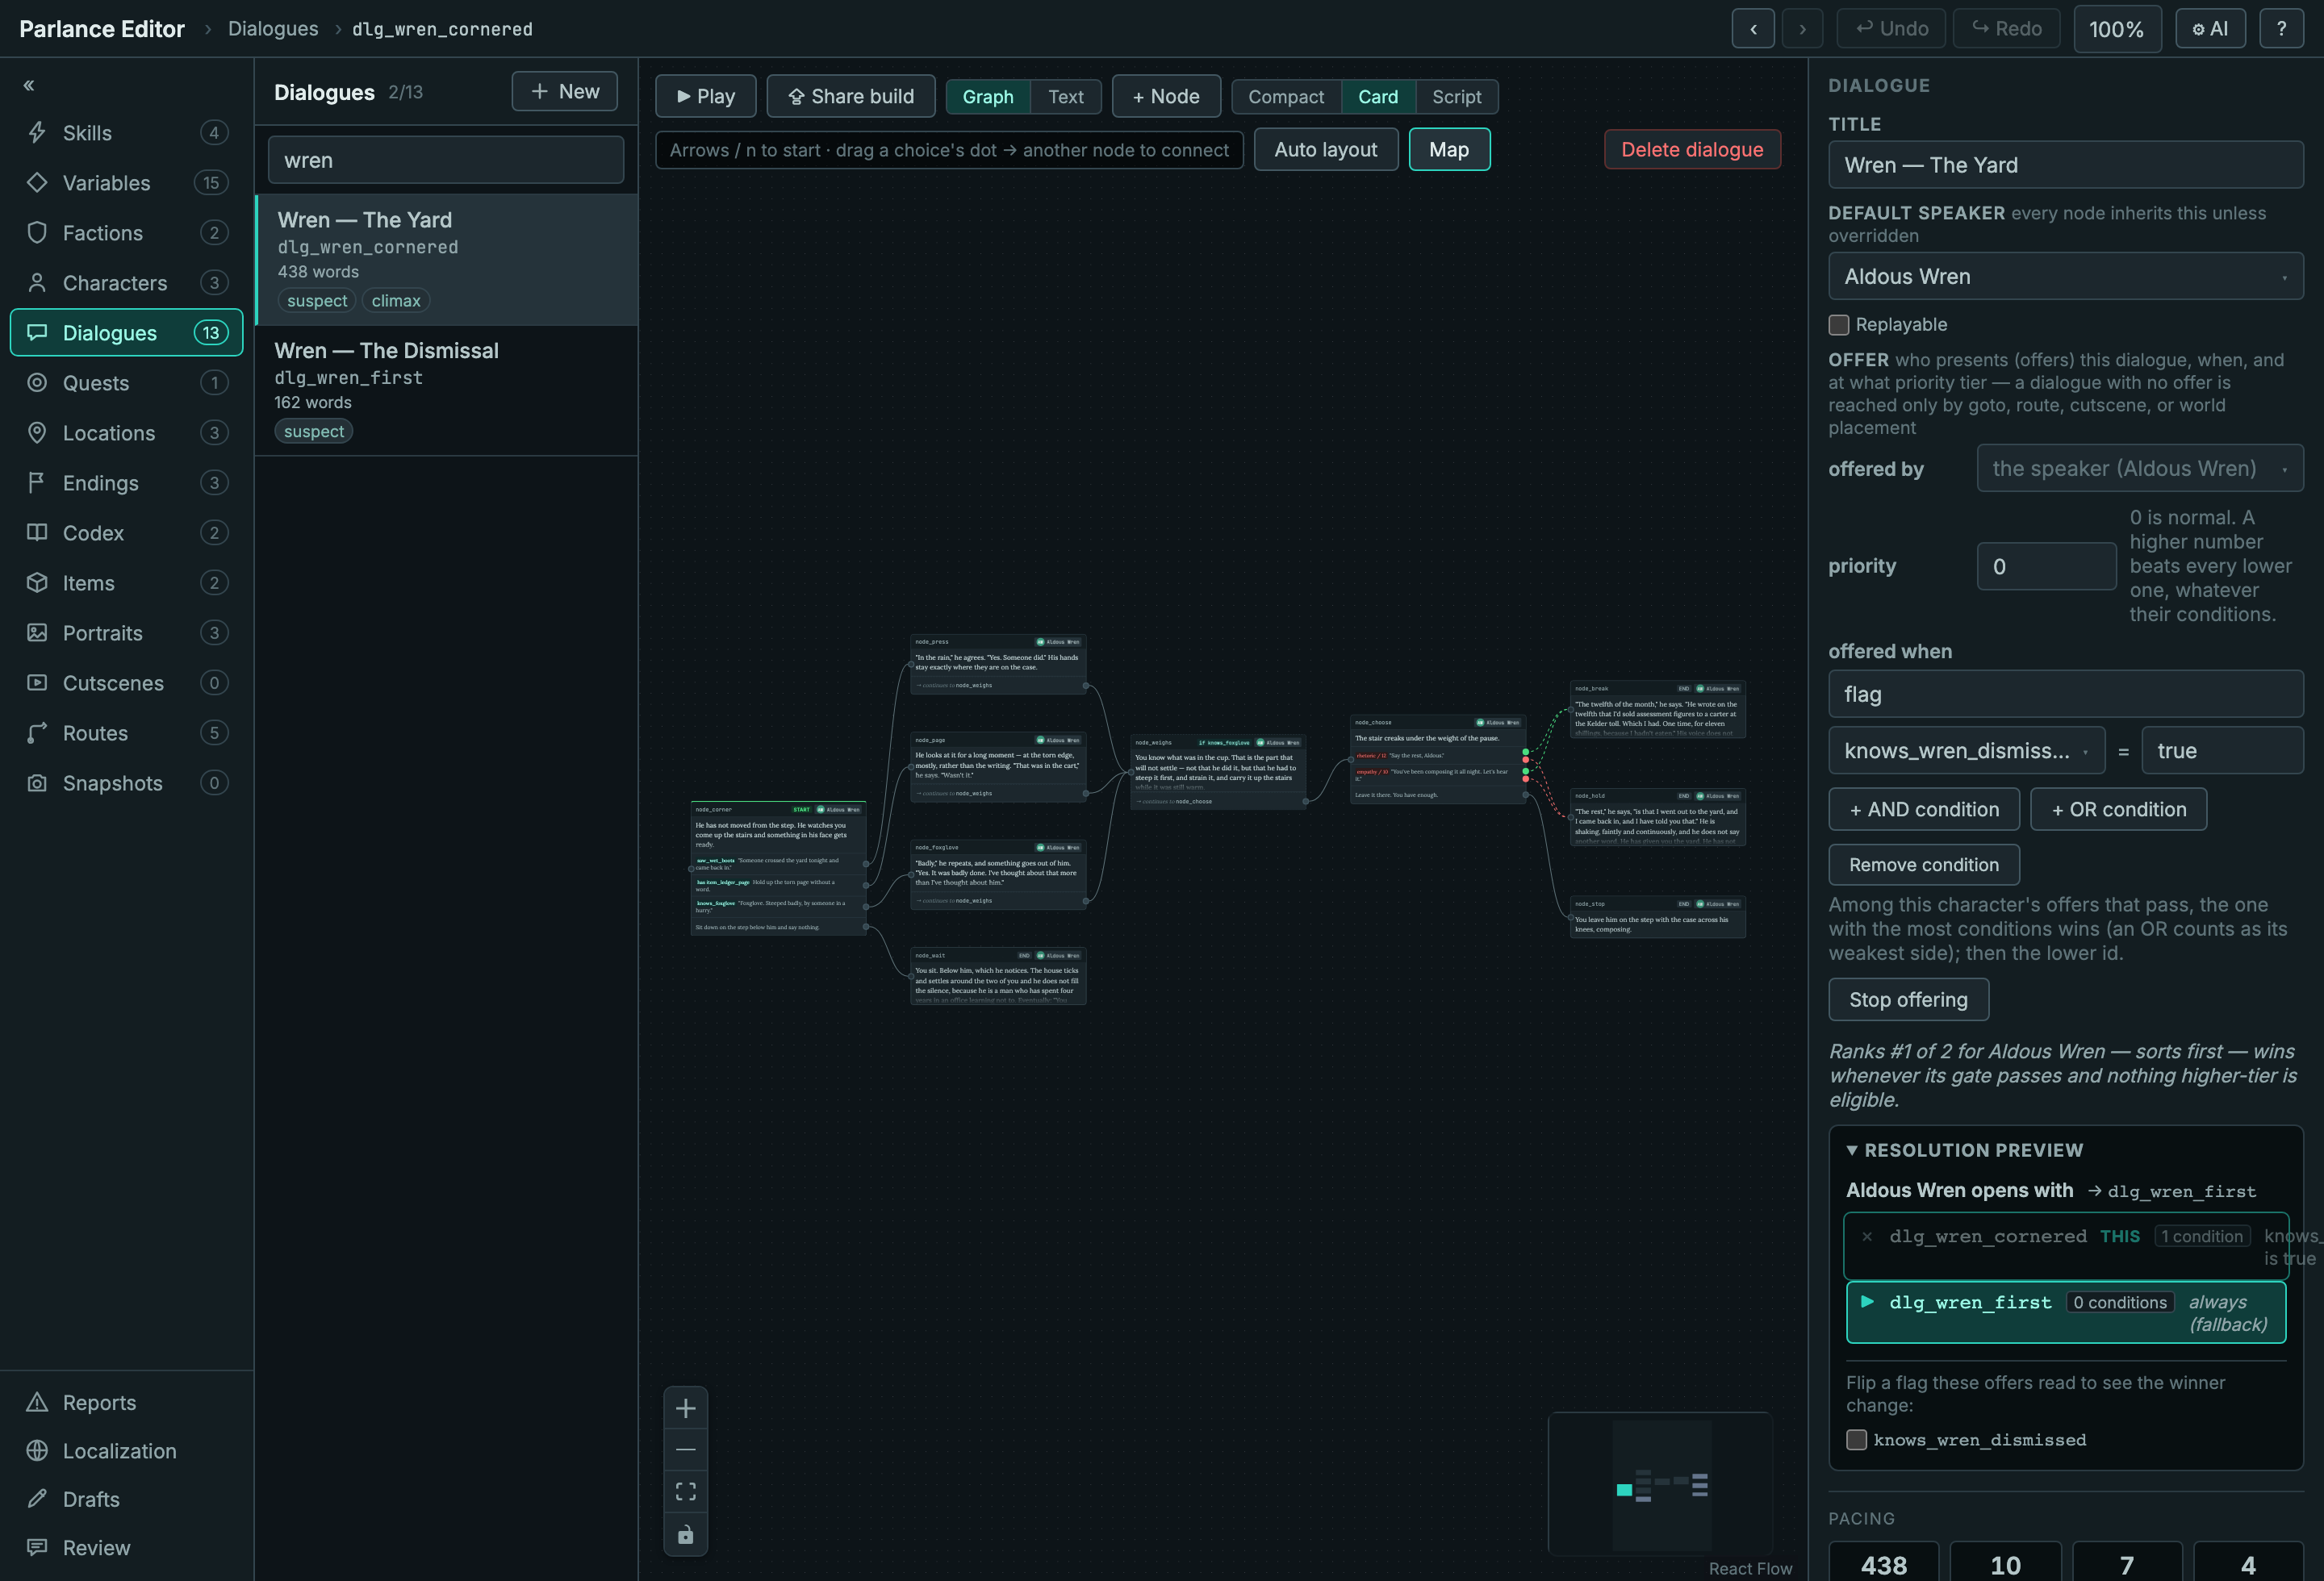Screen dimensions: 2324x1581
Task: Open the Cutscenes sidebar section
Action: [x=127, y=682]
